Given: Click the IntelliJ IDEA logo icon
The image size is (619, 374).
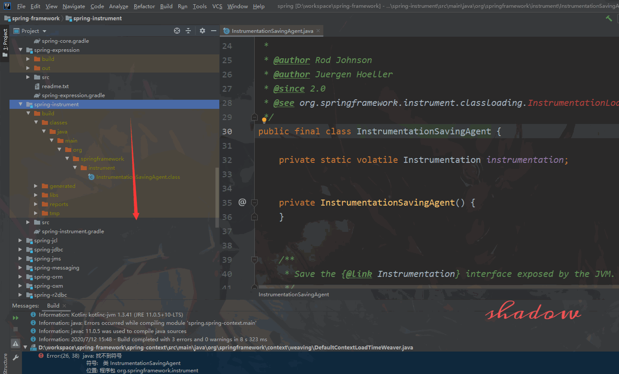Looking at the screenshot, I should pyautogui.click(x=7, y=6).
